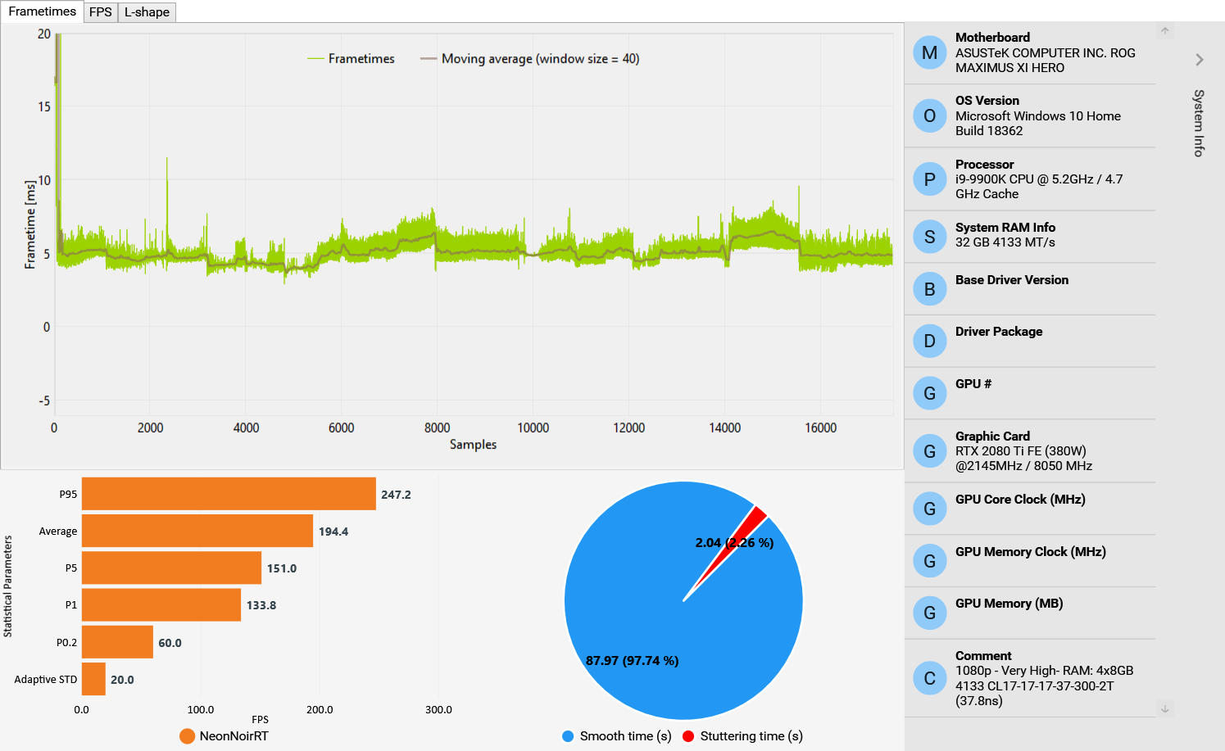This screenshot has width=1225, height=751.
Task: Open the L-shape tab
Action: [147, 12]
